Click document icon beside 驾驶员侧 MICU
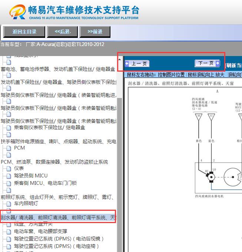The width and height of the screenshot is (242, 252). click(9, 176)
